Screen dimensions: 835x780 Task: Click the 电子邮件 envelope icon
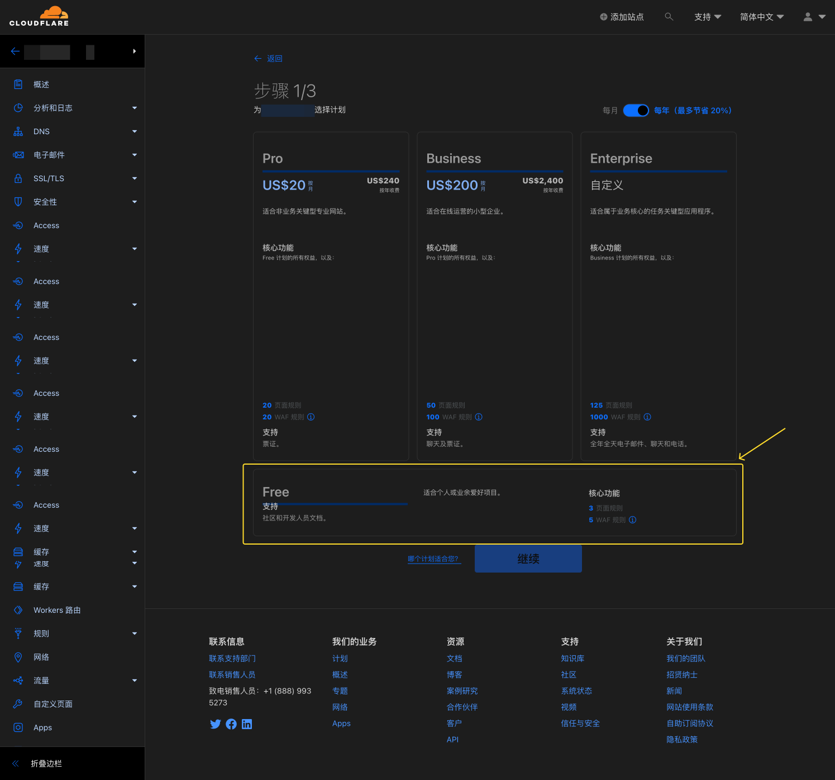coord(18,155)
